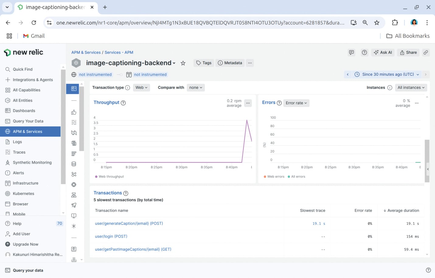
Task: Click the Ask AI button
Action: pyautogui.click(x=383, y=53)
